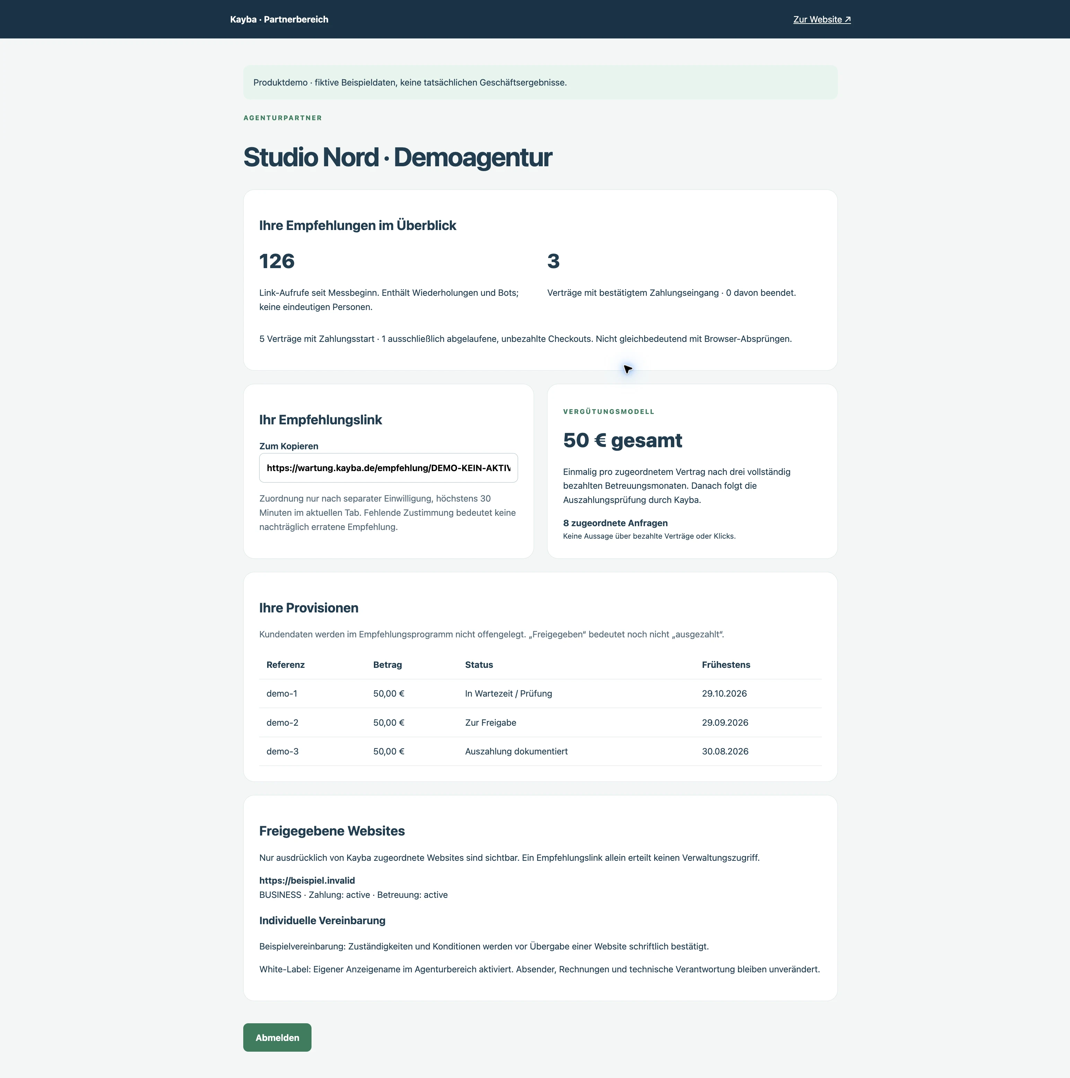The width and height of the screenshot is (1070, 1078).
Task: Click the VERGÜTUNGSMODELL label
Action: pos(608,412)
